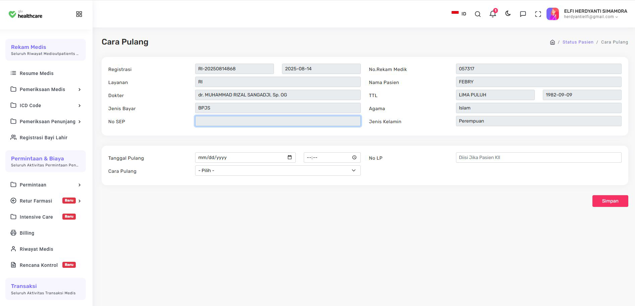
Task: Focus the No SEP input field
Action: 278,121
